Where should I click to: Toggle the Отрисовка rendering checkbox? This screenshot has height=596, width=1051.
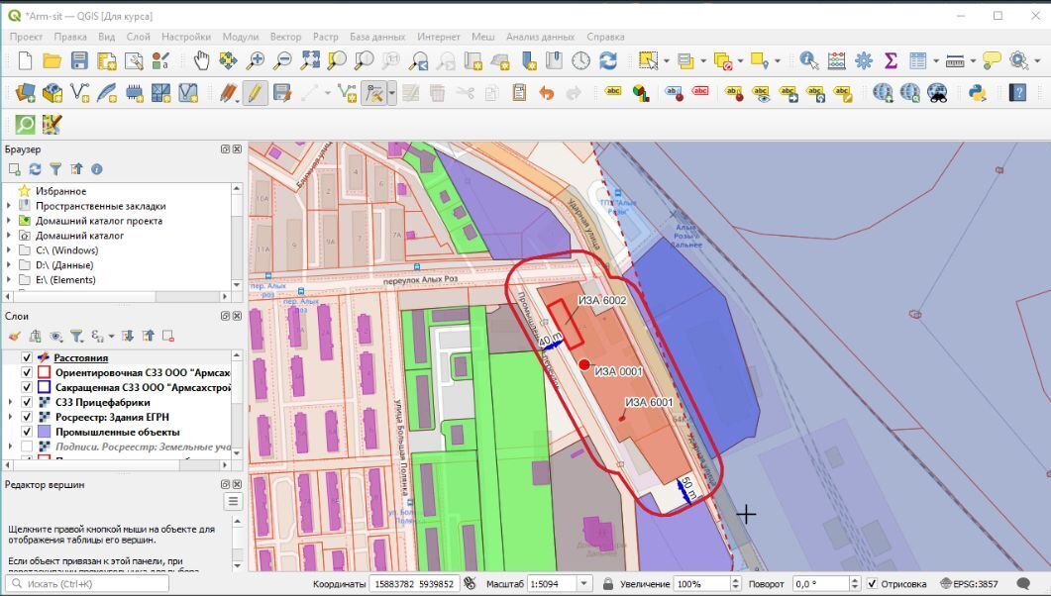tap(870, 584)
